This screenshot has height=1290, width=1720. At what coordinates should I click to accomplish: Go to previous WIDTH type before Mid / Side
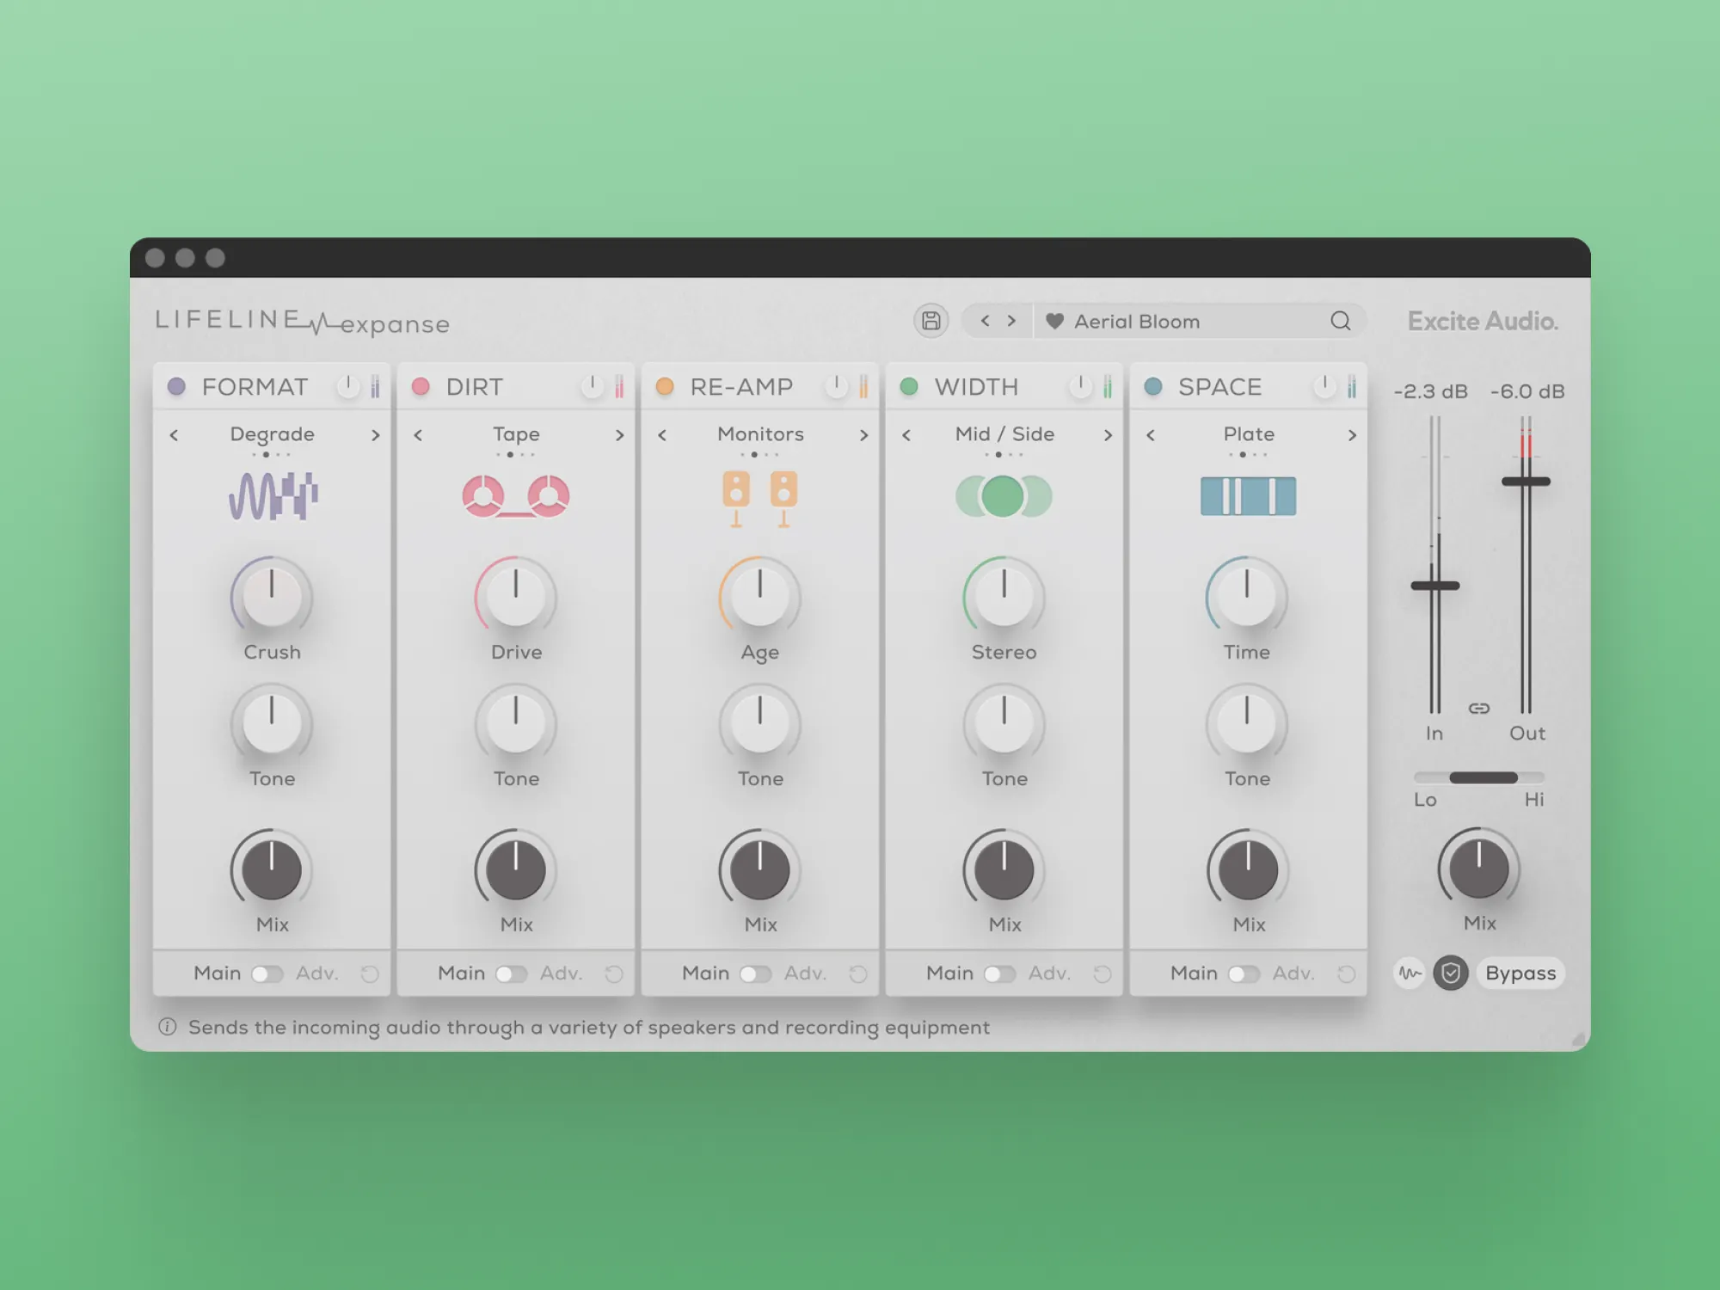click(906, 435)
